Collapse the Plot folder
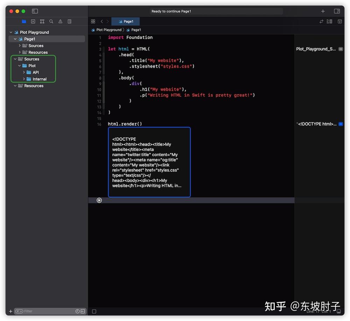The height and width of the screenshot is (321, 350). click(x=19, y=65)
